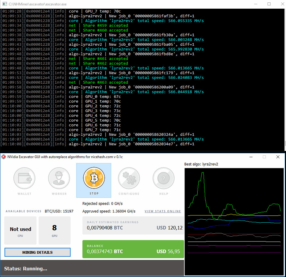Click the console title 'C:\NHMiner\excavator\excavator.exe'

tap(38, 4)
